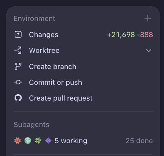Show the 25 done subagents
The height and width of the screenshot is (156, 164).
(139, 141)
